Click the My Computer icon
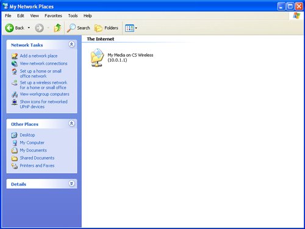This screenshot has height=229, width=305. click(15, 143)
